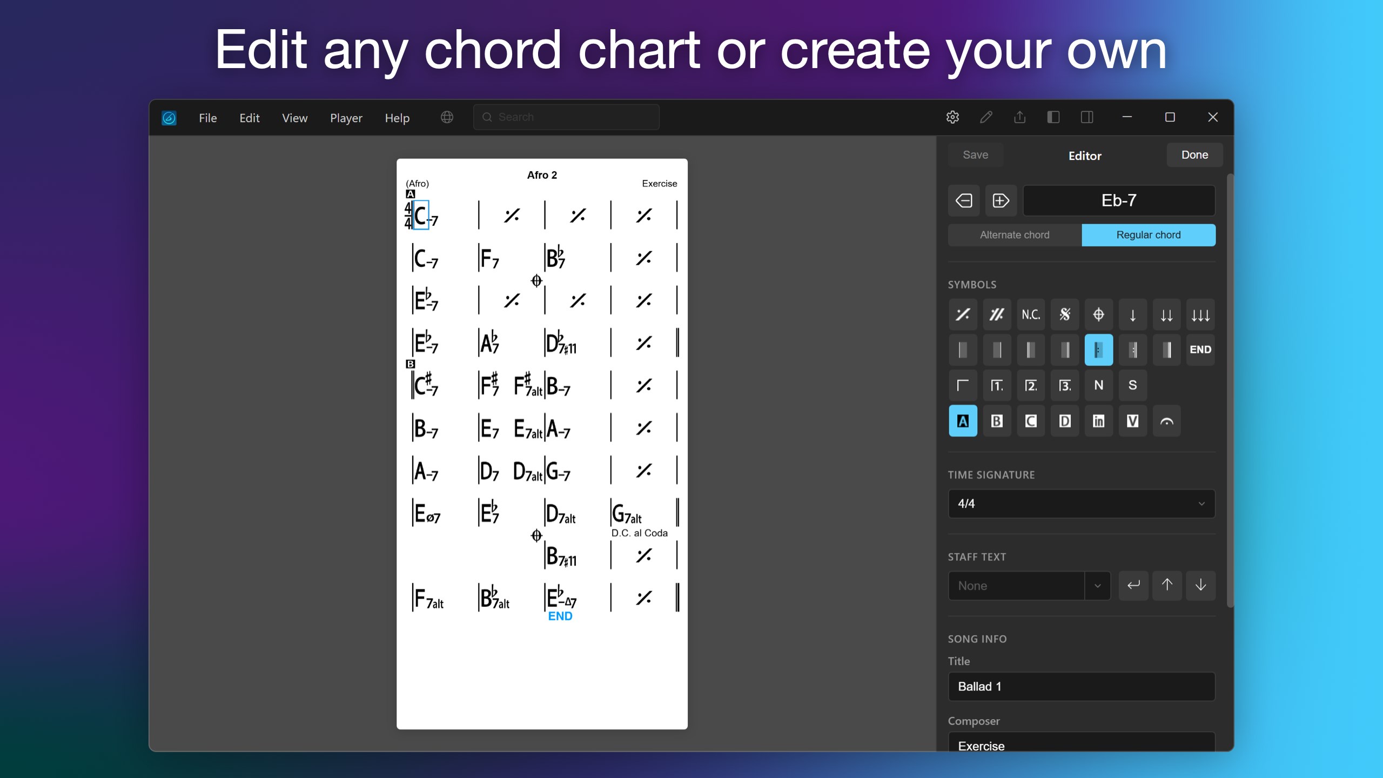The image size is (1383, 778).
Task: Toggle the V verse section mark
Action: [x=1133, y=421]
